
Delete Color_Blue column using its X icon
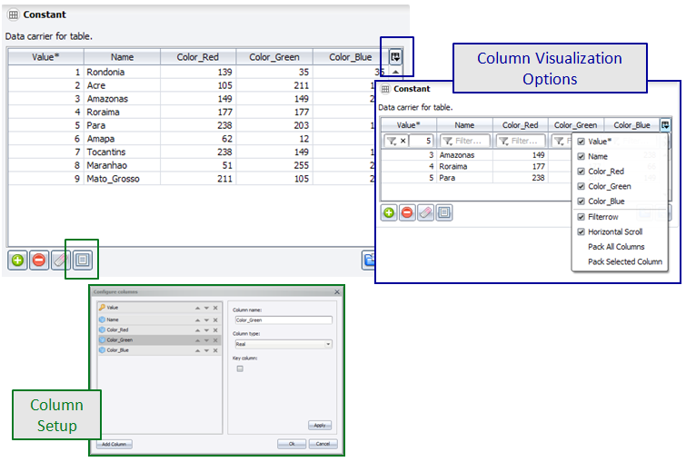tap(215, 349)
